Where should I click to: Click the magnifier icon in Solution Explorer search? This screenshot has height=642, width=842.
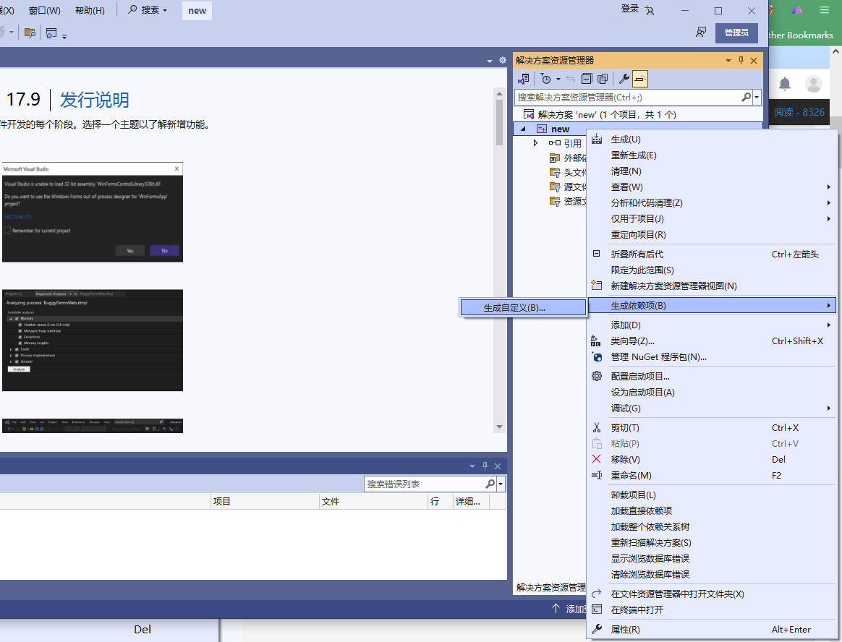tap(746, 97)
